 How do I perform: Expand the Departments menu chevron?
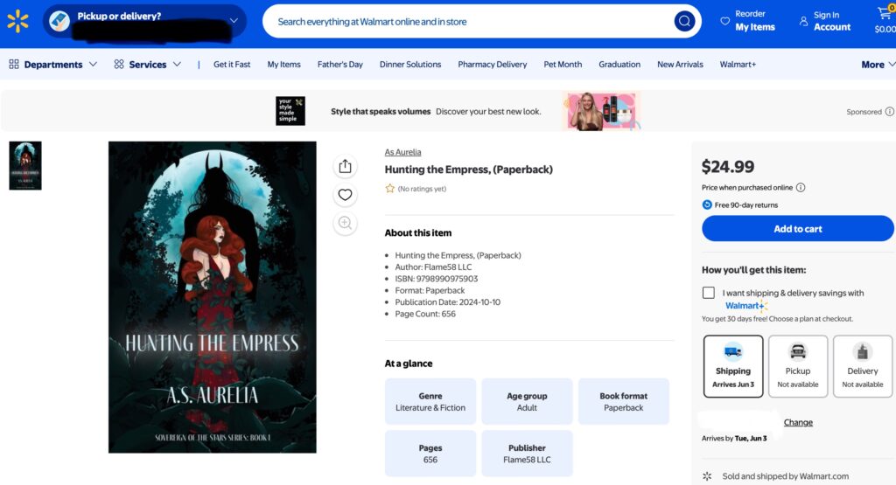coord(93,64)
